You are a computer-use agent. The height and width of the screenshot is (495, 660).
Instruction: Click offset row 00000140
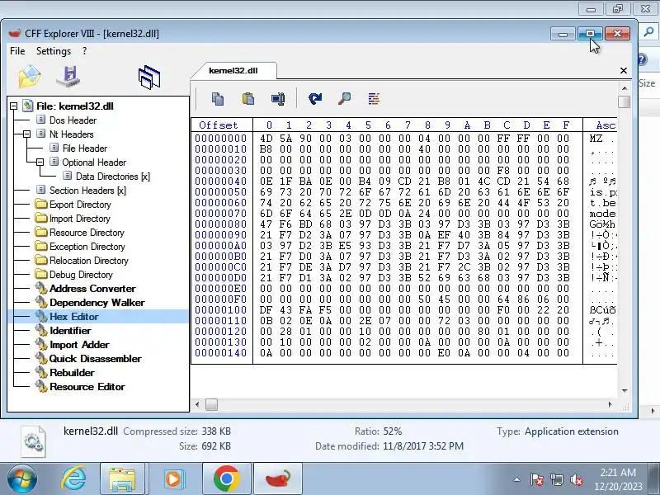click(221, 353)
